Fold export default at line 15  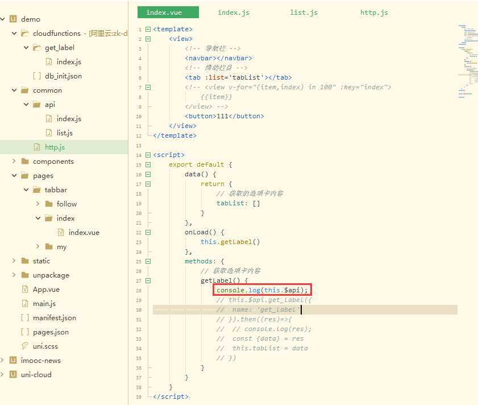(148, 165)
